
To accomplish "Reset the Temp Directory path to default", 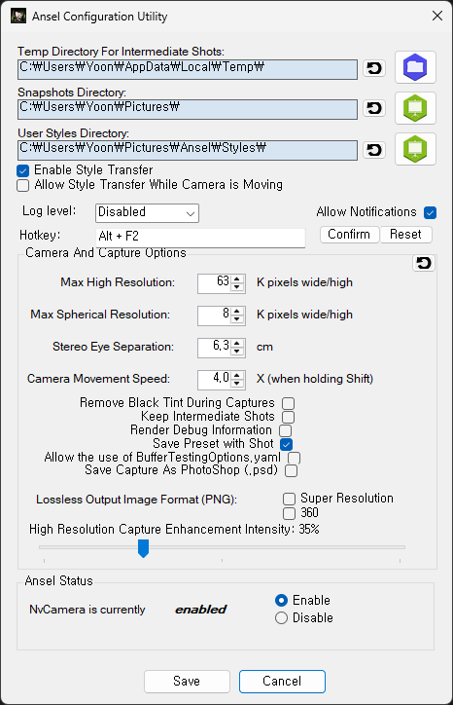I will (x=374, y=68).
